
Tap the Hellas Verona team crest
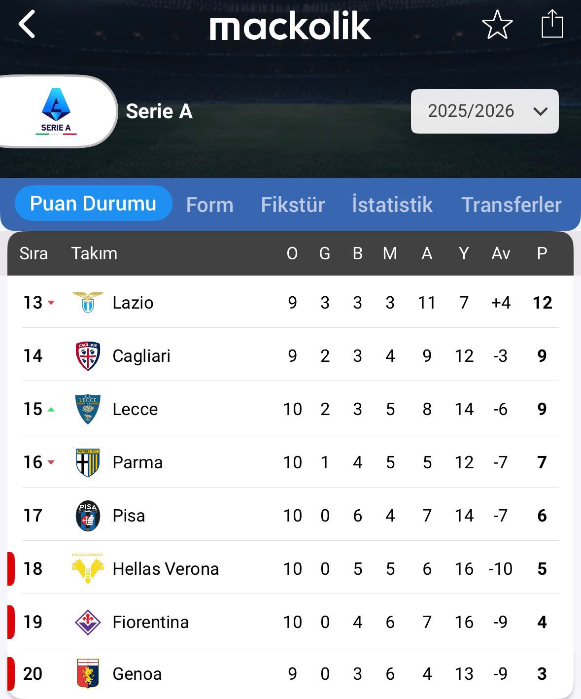click(x=88, y=569)
